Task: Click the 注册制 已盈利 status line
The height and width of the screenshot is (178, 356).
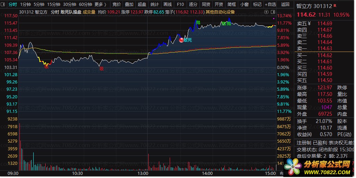Action: click(325, 143)
